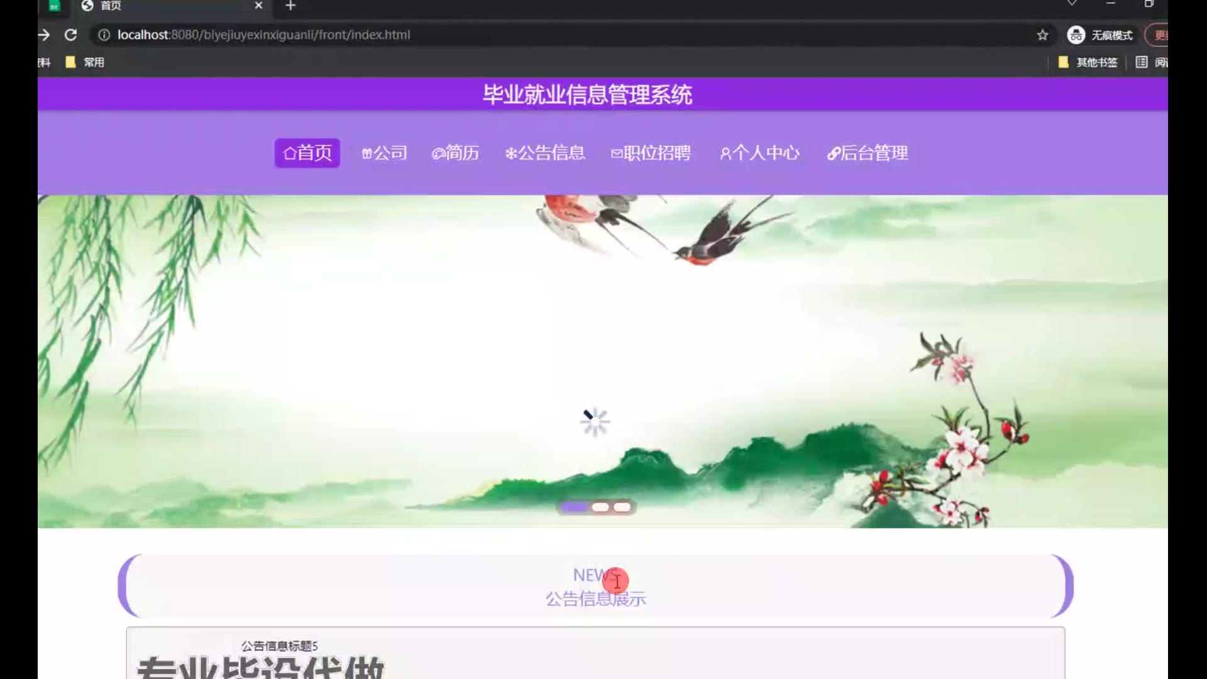Click the browser update button
The height and width of the screenshot is (679, 1207).
1157,35
